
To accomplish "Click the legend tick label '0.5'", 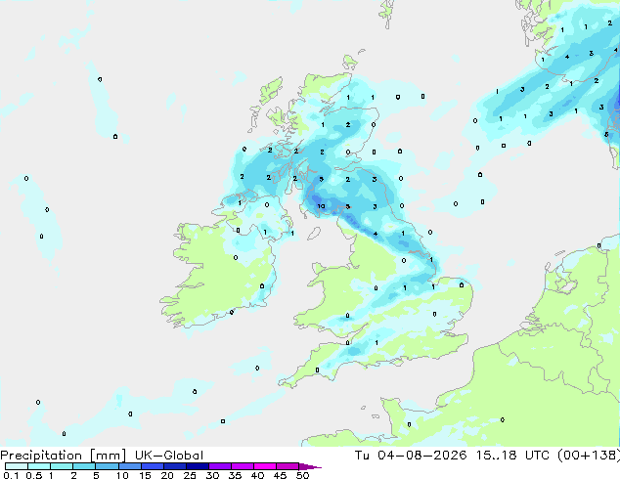I will tap(33, 475).
